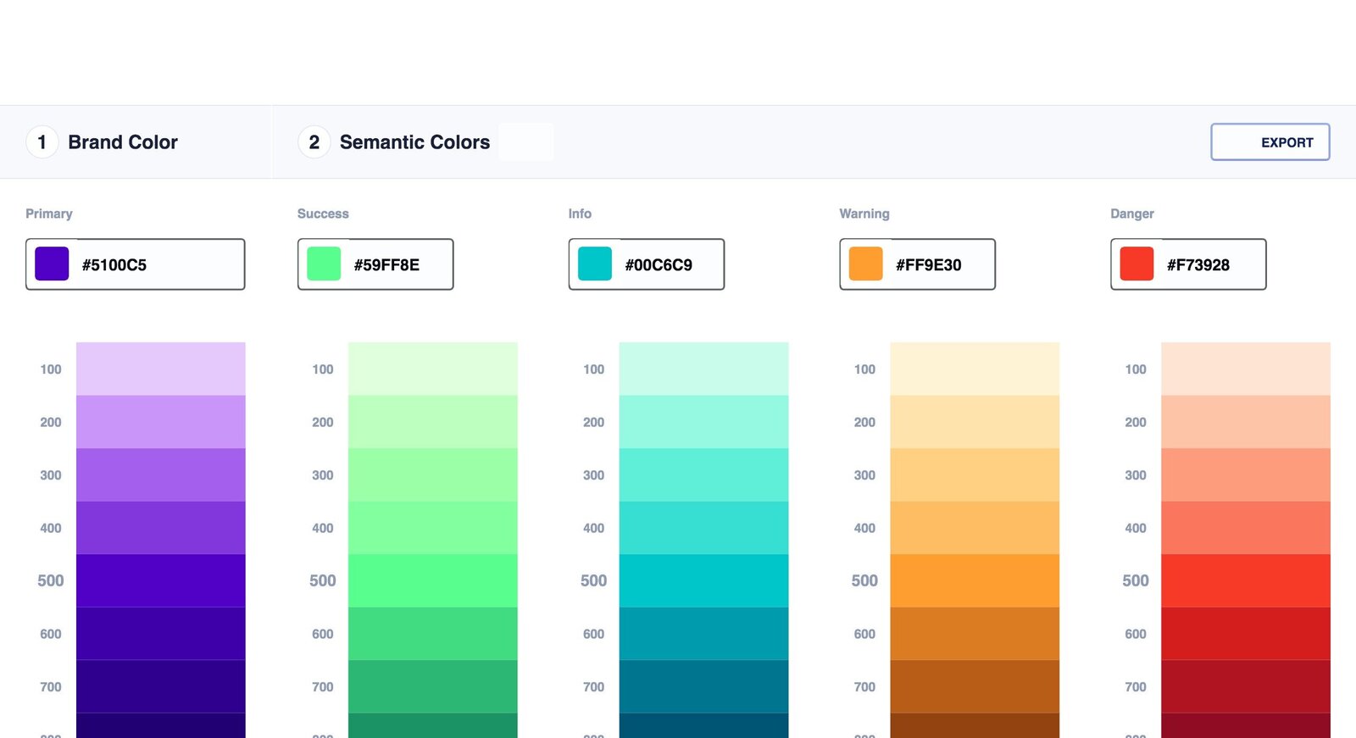Edit the Danger hex field #F73928
This screenshot has height=738, width=1356.
click(1189, 264)
